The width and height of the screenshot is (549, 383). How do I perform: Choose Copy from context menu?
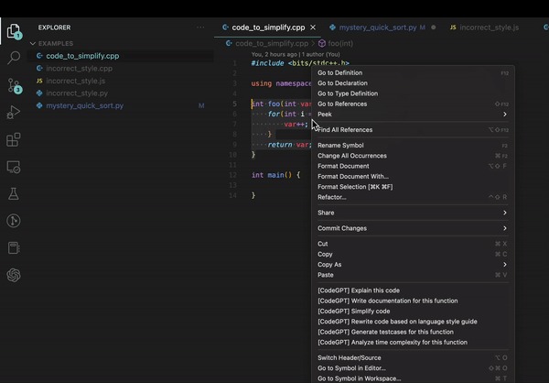coord(413,255)
